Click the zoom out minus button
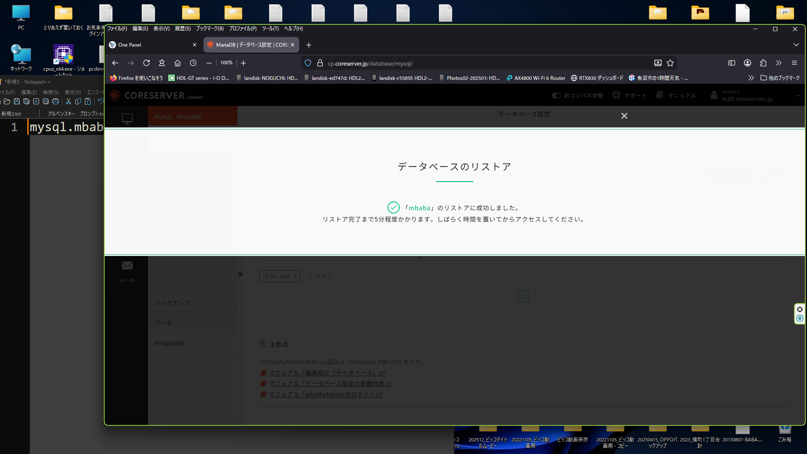 coord(209,63)
